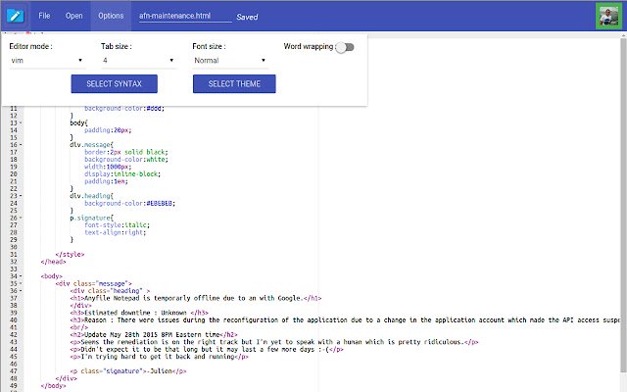
Task: Open the Tab size dropdown
Action: [138, 61]
